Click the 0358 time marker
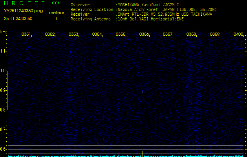 point(191,34)
